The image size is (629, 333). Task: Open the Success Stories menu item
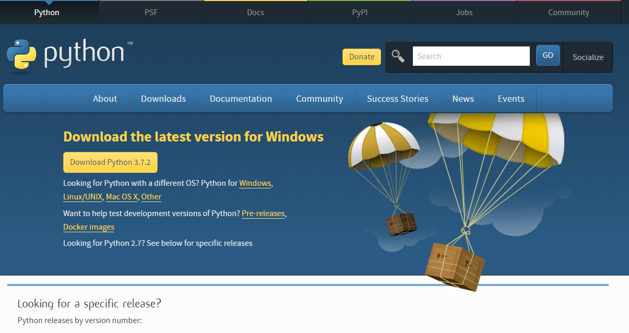click(397, 99)
